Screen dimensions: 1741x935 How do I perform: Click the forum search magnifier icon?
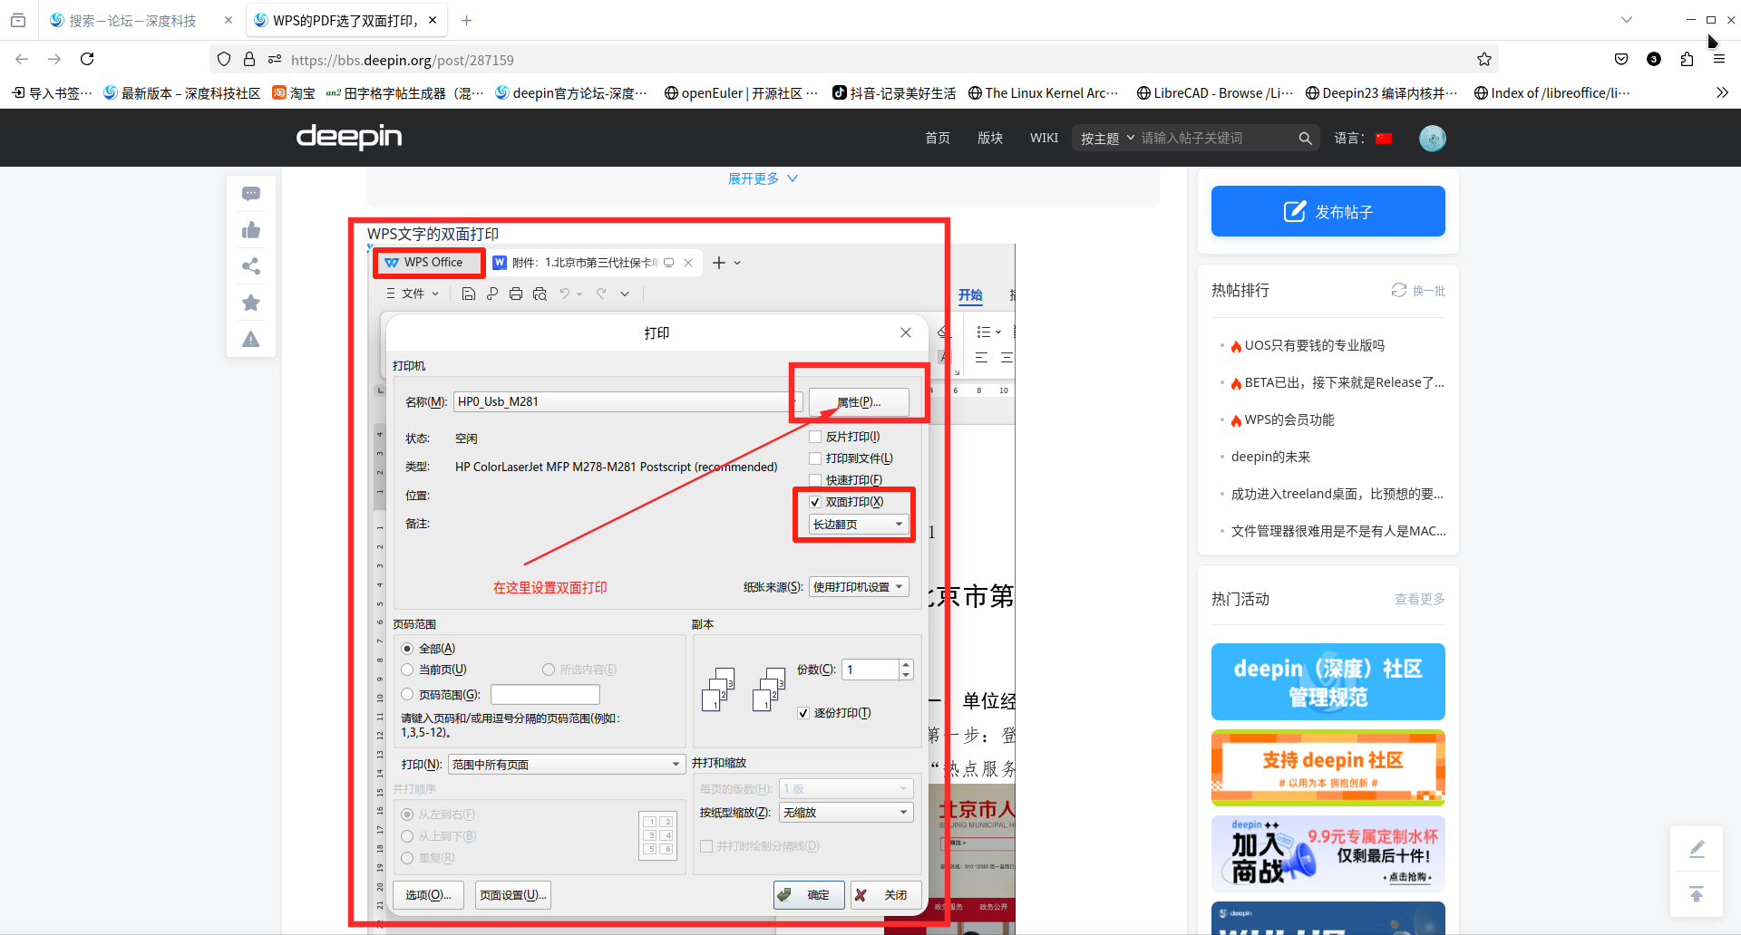1305,139
